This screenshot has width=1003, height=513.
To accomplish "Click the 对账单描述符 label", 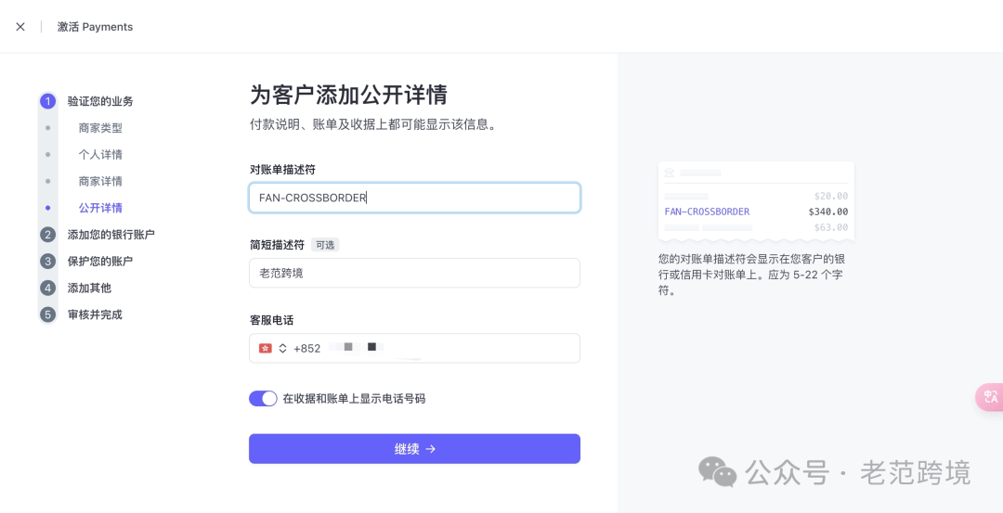I will (282, 169).
